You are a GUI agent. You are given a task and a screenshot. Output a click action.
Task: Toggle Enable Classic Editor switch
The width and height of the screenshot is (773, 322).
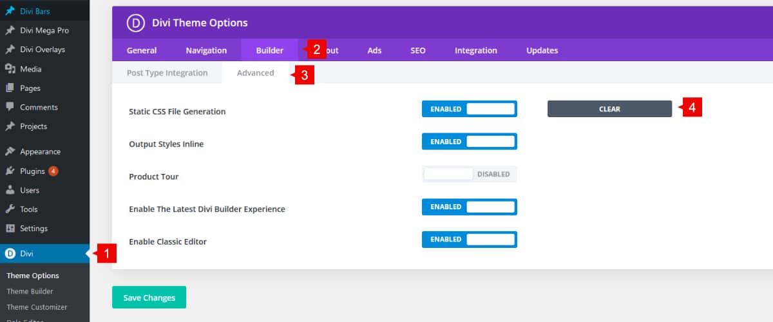pos(469,240)
